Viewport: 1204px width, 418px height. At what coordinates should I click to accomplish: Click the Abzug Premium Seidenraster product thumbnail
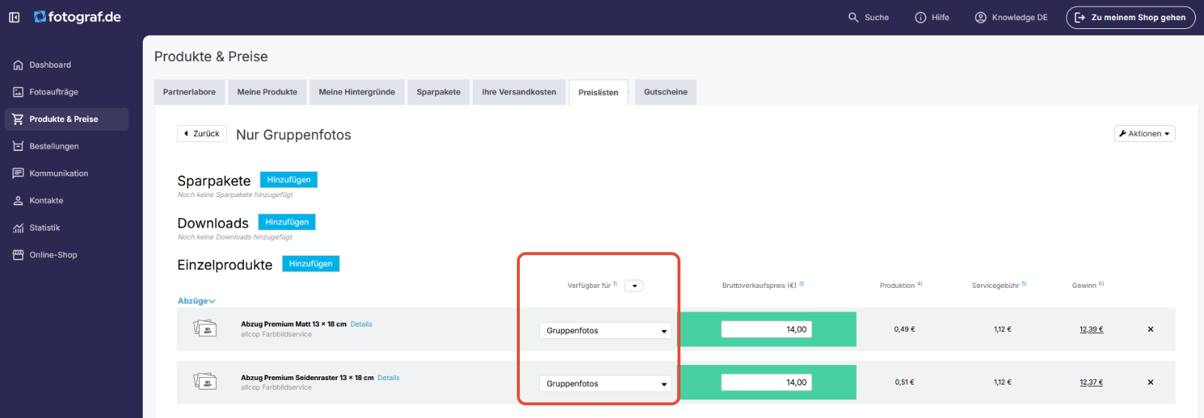(x=205, y=382)
